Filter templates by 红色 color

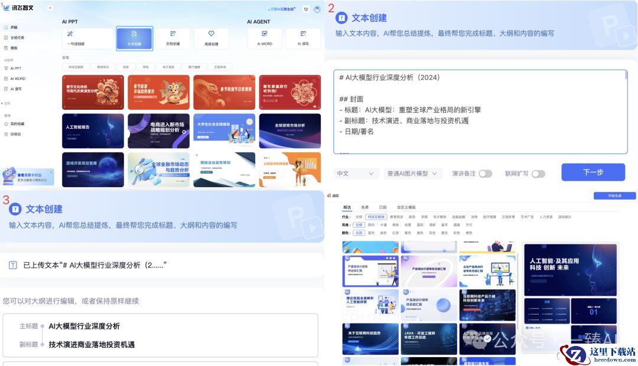pos(396,233)
